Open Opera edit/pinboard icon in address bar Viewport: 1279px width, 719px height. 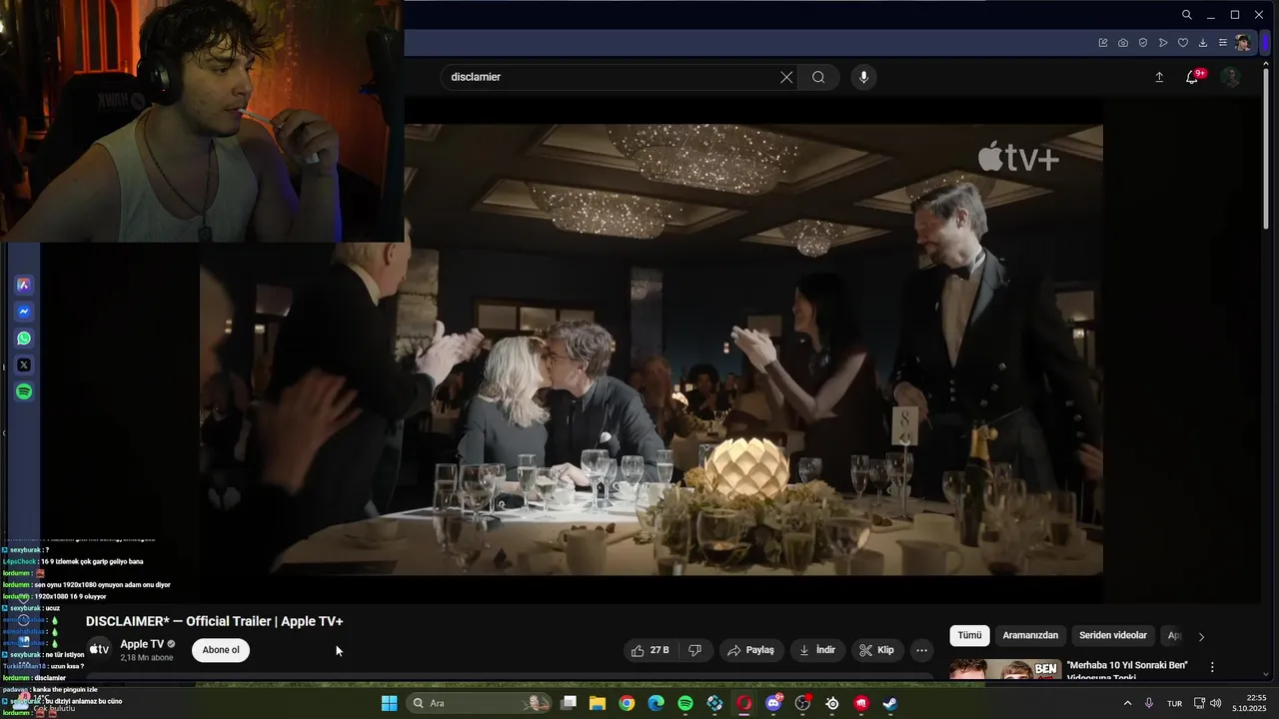coord(1103,43)
